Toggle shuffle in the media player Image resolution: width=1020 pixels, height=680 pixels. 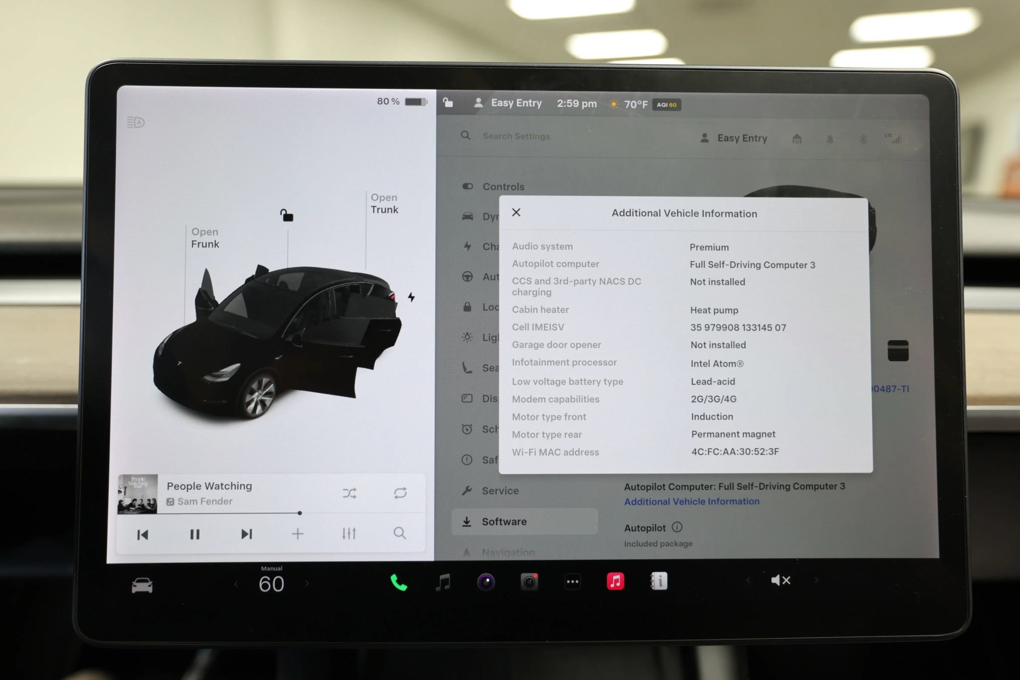coord(349,493)
